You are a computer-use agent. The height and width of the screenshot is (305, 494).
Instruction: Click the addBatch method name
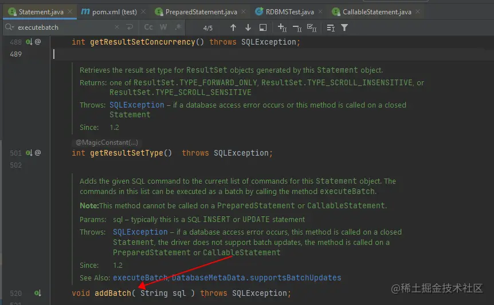pyautogui.click(x=113, y=293)
